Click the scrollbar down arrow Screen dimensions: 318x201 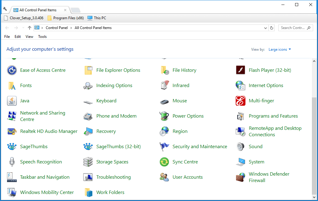[x=314, y=197]
